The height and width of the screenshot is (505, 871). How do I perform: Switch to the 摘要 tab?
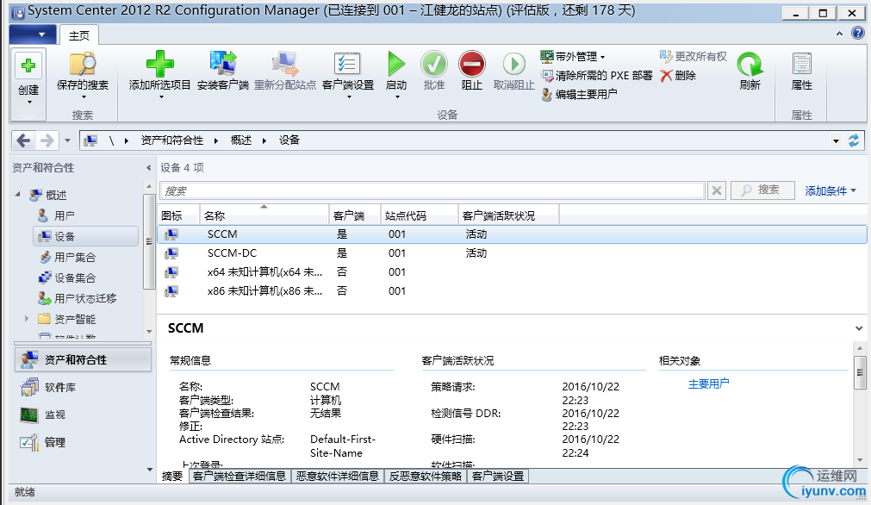point(172,476)
